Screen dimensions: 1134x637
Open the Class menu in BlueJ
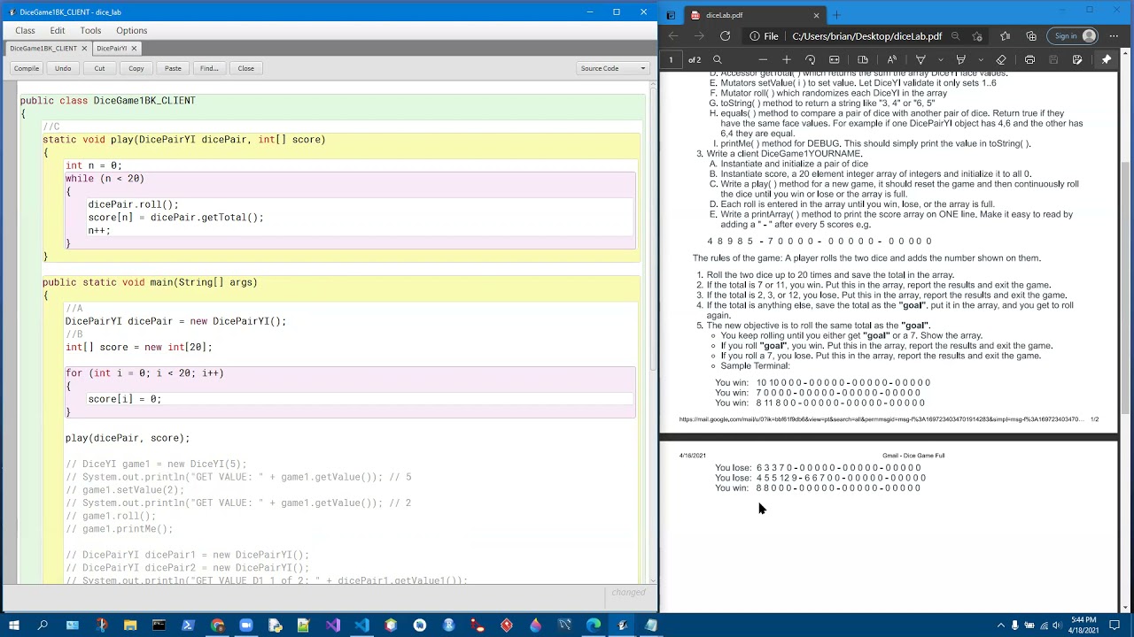point(25,30)
